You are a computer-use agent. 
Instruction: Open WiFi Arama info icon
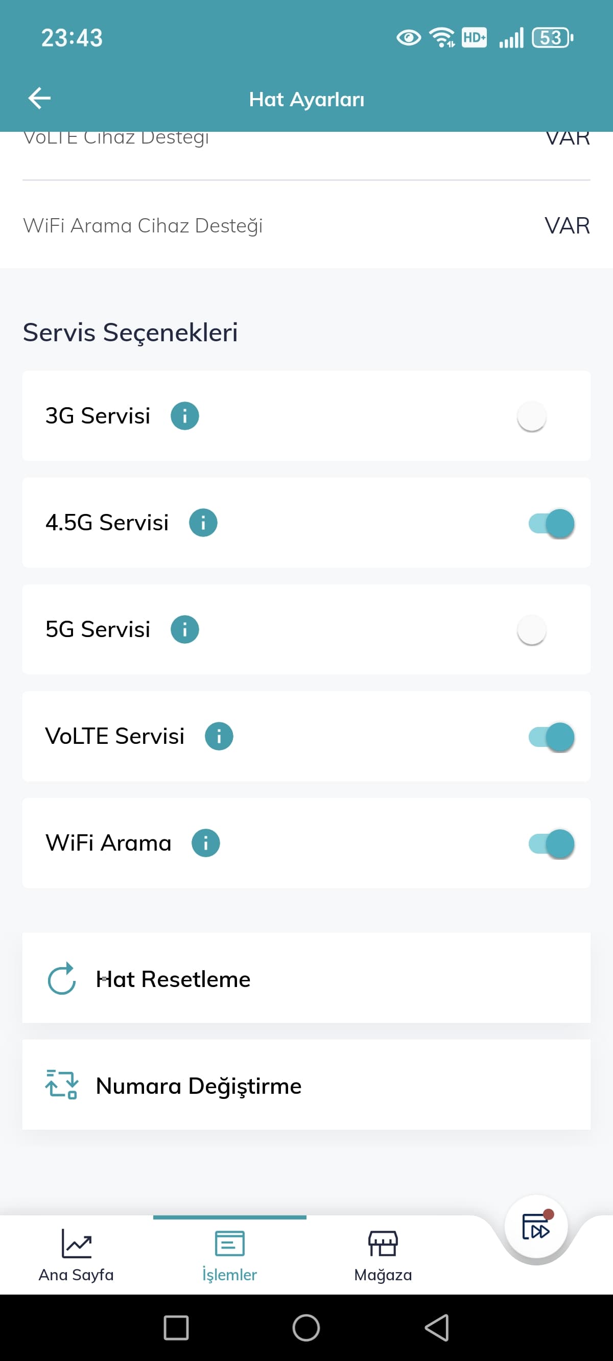(x=205, y=842)
